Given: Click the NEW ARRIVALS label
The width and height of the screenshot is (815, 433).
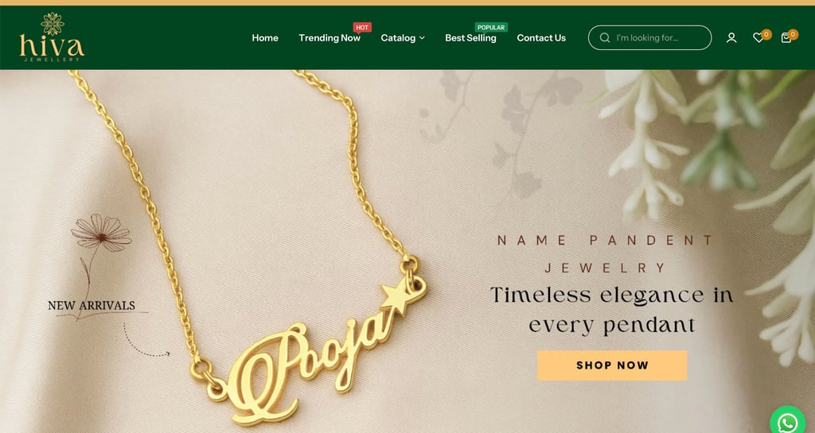Looking at the screenshot, I should (92, 305).
